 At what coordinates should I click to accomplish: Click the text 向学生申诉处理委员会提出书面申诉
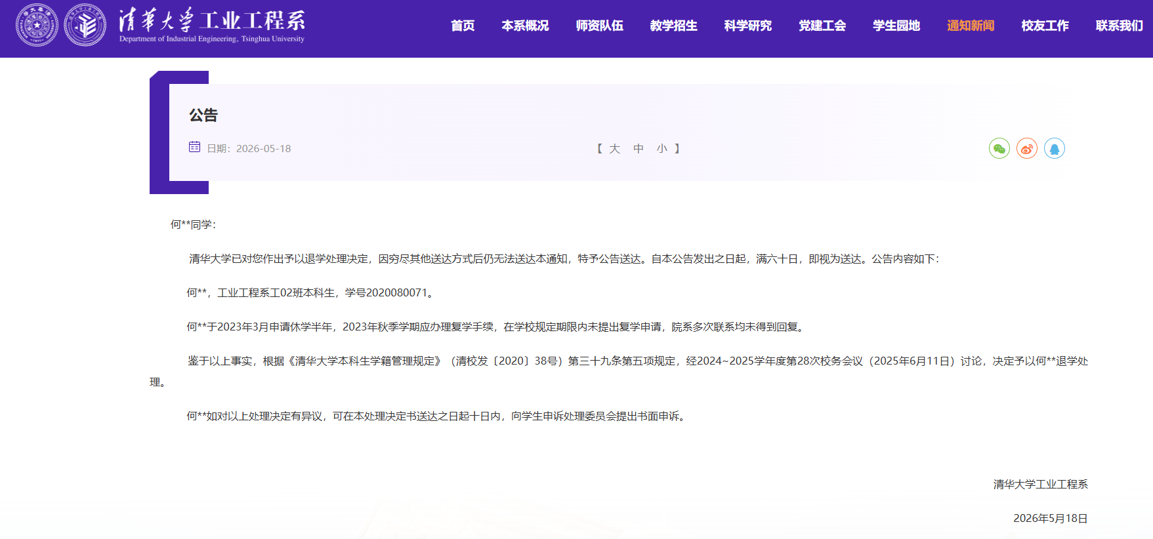coord(595,416)
